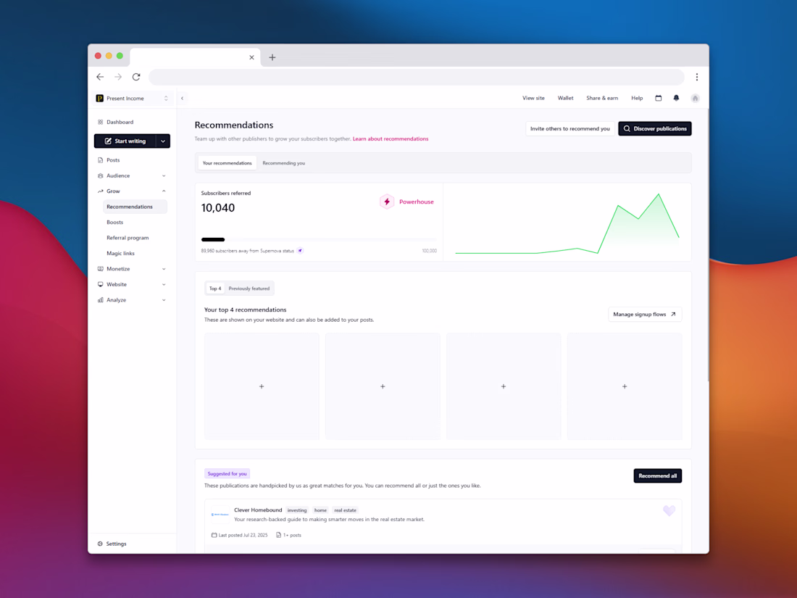
Task: Click the Website monitor icon
Action: click(x=100, y=284)
